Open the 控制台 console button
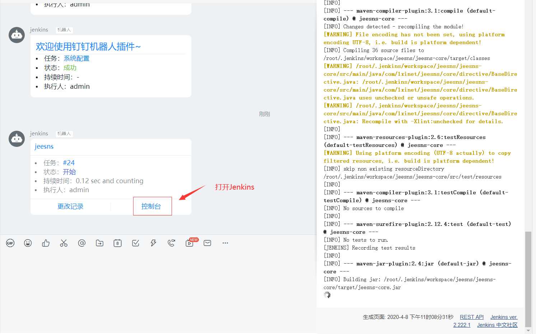The width and height of the screenshot is (536, 334). [x=151, y=206]
